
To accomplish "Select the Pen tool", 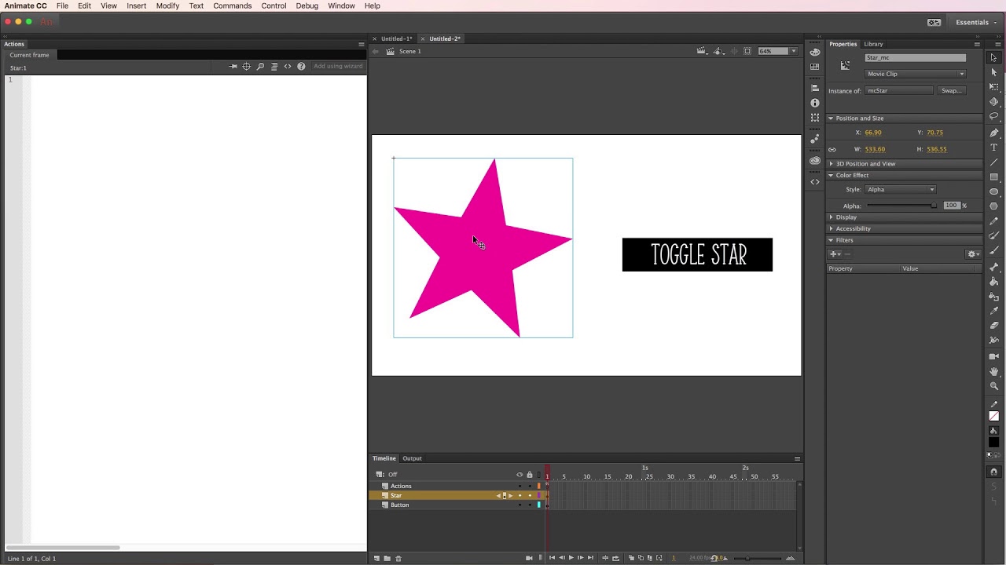I will tap(993, 132).
